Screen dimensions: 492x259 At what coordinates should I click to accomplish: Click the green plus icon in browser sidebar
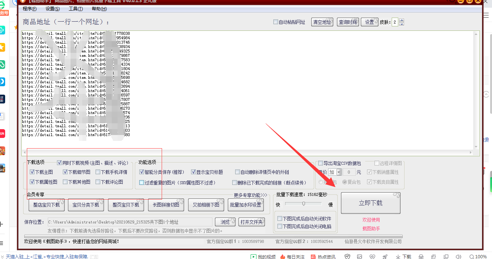2,30
